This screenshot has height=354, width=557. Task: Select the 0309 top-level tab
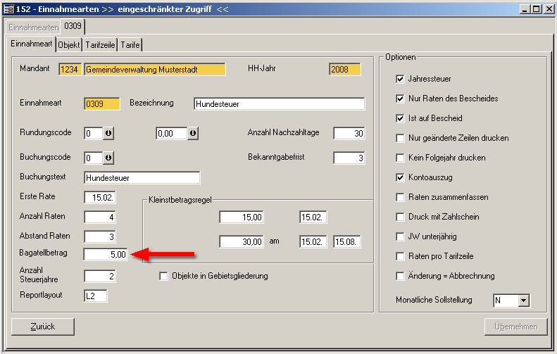[73, 27]
